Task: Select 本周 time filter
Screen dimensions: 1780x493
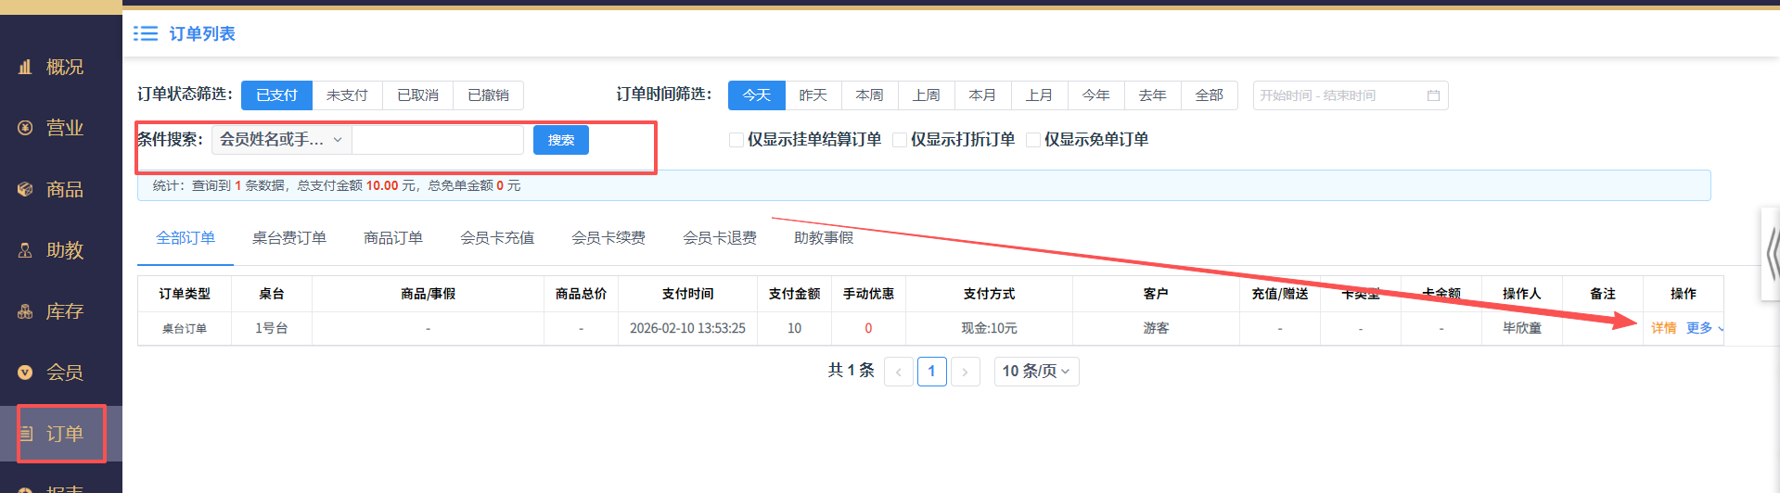Action: point(870,95)
